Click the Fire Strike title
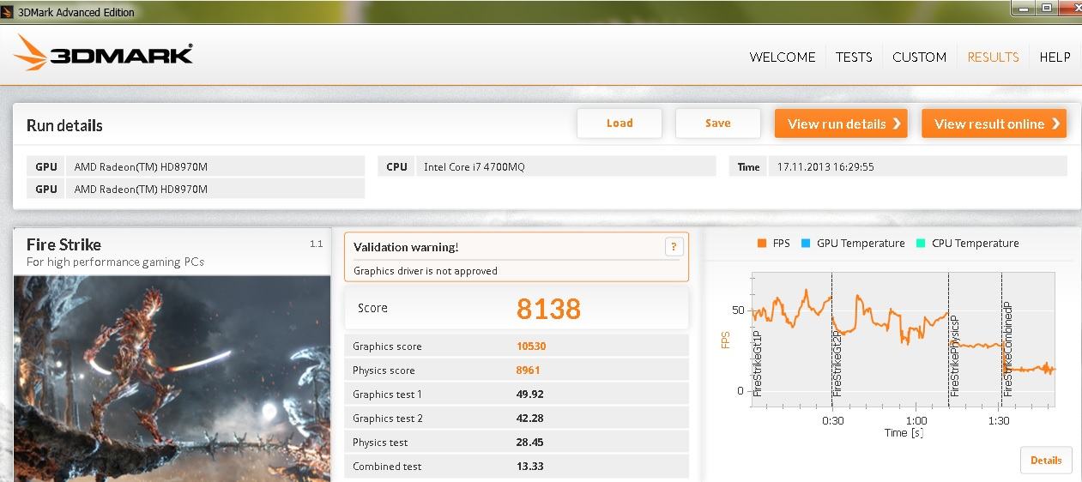The width and height of the screenshot is (1082, 482). [x=63, y=244]
